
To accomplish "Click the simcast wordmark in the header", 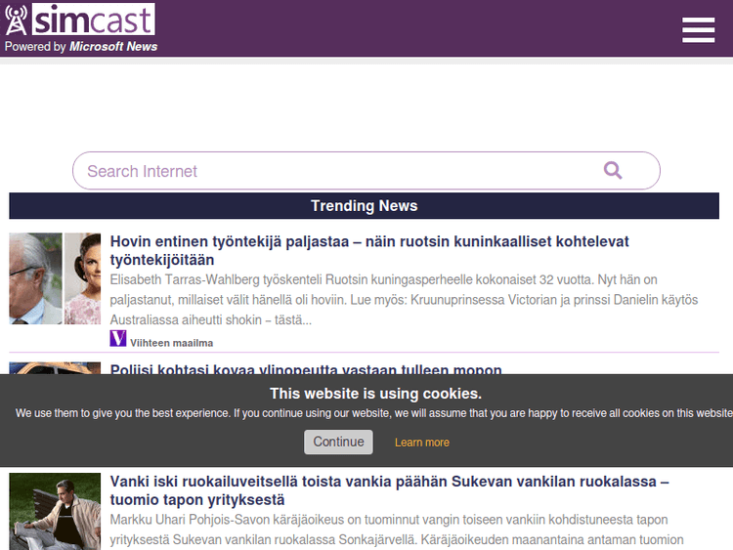I will pos(93,20).
